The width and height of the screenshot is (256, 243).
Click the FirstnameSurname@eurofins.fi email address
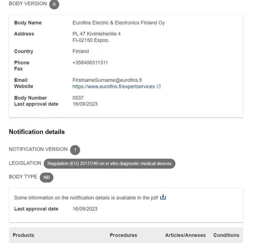(x=107, y=80)
